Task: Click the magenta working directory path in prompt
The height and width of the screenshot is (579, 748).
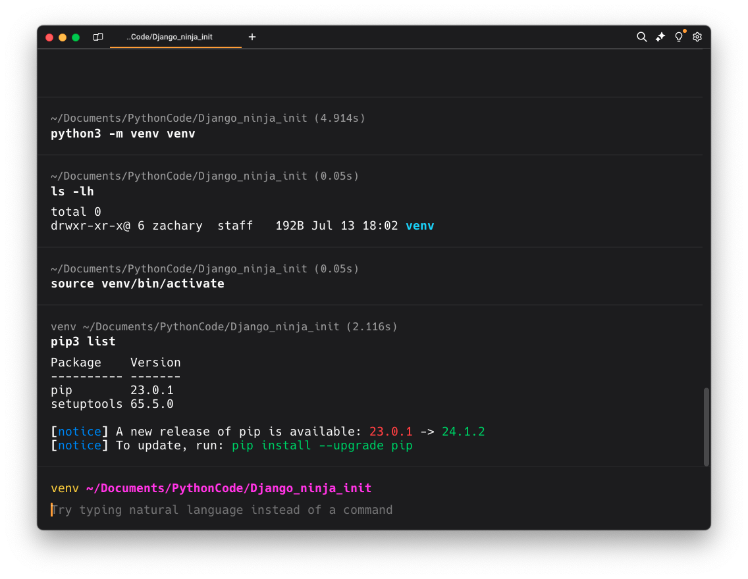Action: coord(228,488)
